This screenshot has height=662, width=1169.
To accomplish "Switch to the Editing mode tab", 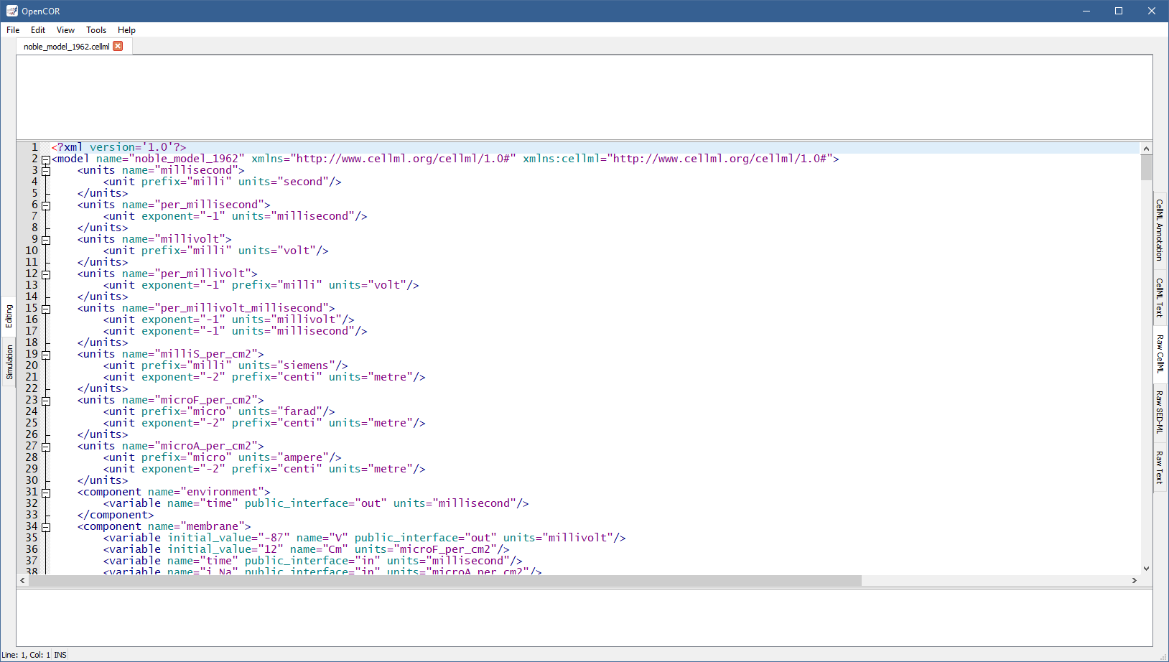I will pos(9,316).
